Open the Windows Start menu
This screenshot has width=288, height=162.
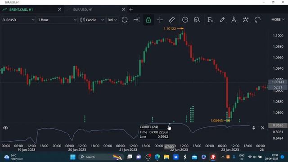pos(73,157)
